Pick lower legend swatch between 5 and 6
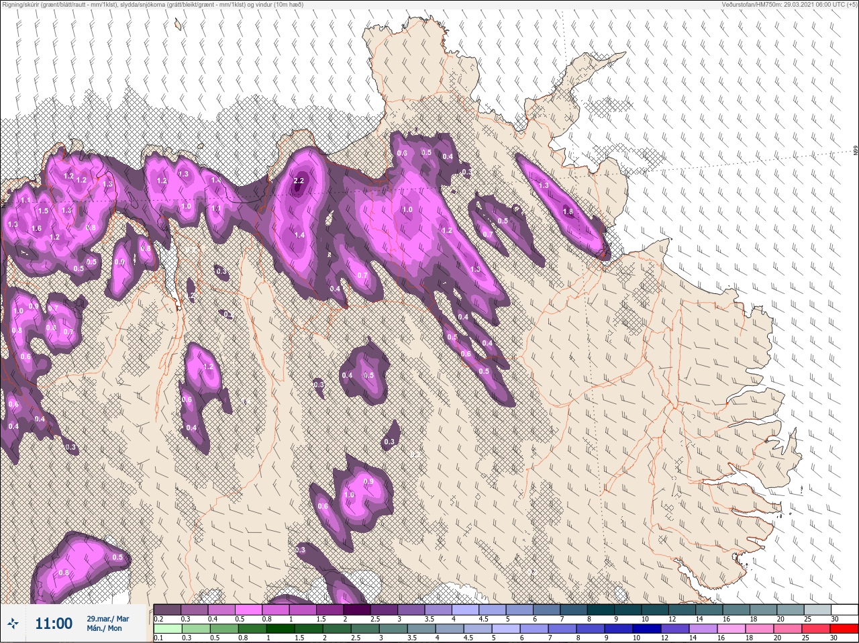Screen dimensions: 859x643 tap(506, 628)
